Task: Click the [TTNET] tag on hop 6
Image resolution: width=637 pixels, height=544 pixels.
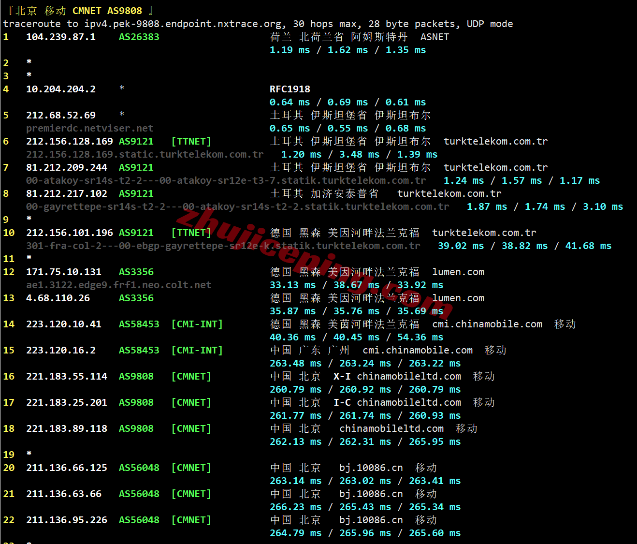Action: [191, 141]
